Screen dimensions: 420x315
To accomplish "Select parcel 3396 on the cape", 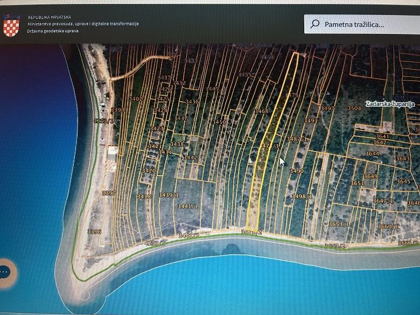I will (94, 232).
